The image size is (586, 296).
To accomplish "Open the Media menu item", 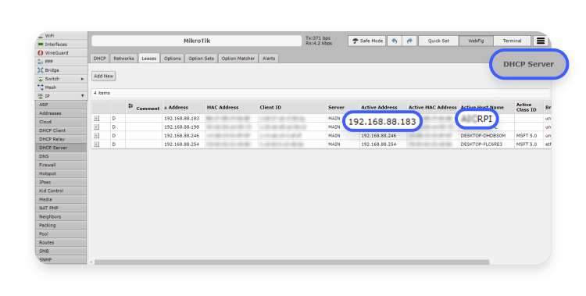I will click(x=61, y=199).
